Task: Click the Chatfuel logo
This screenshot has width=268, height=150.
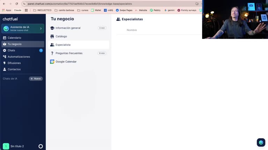Action: [10, 19]
